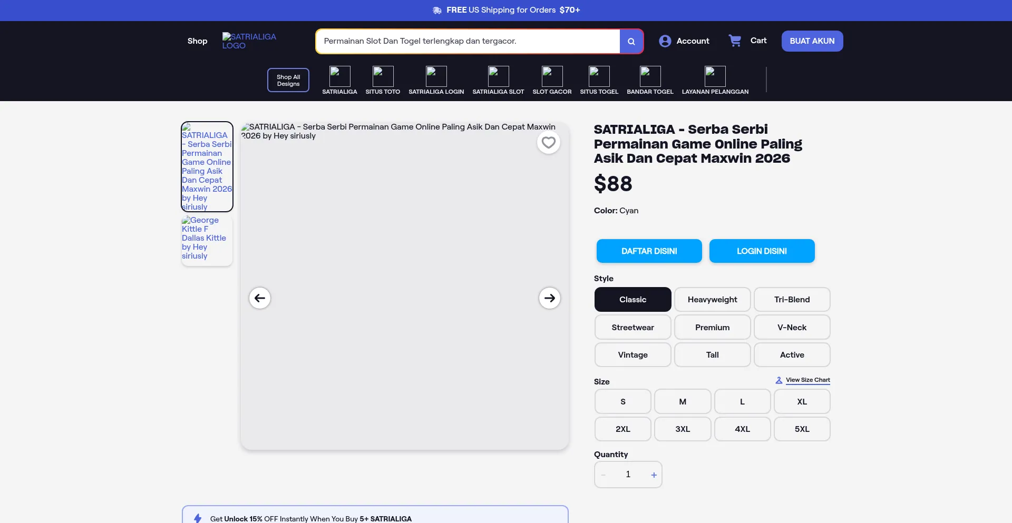Viewport: 1012px width, 523px height.
Task: Select the first SATRIALIGA product thumbnail
Action: pyautogui.click(x=207, y=166)
